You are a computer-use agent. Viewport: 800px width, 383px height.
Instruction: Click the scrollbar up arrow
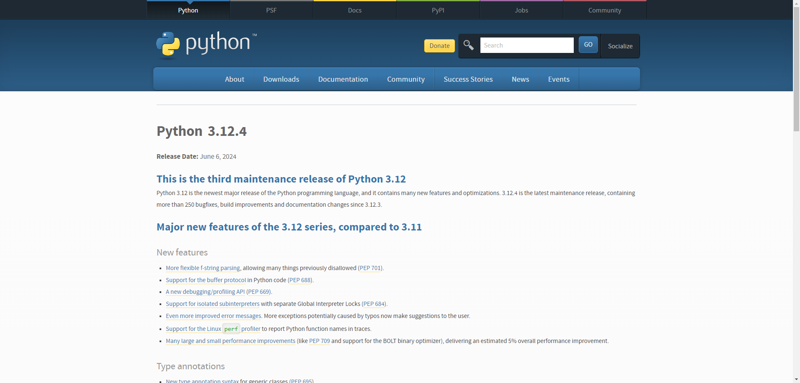click(796, 3)
